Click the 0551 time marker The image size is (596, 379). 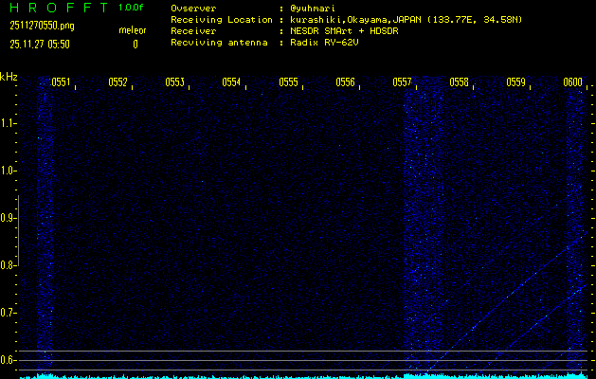click(x=61, y=82)
